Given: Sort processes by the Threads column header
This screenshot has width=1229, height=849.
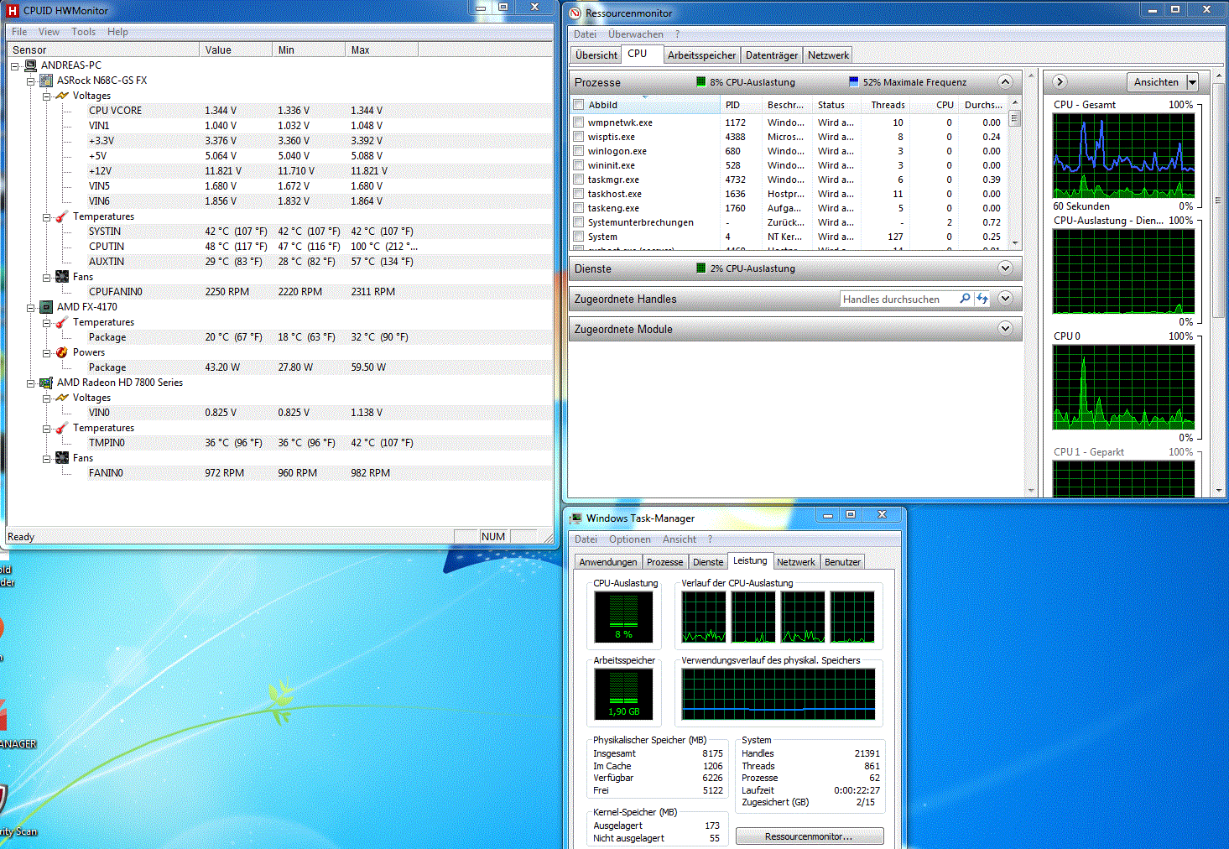Looking at the screenshot, I should (x=886, y=105).
